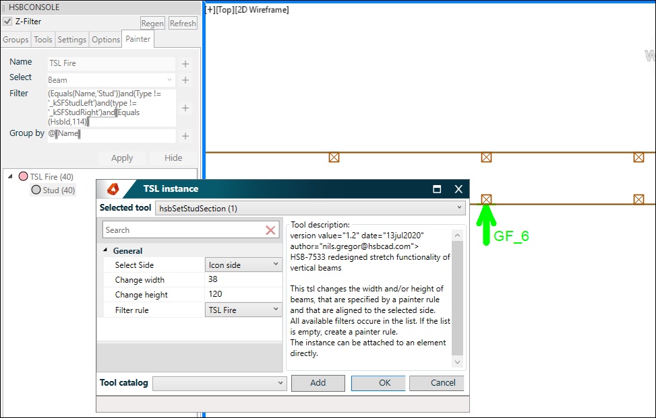Clear the search with red X icon

point(270,230)
